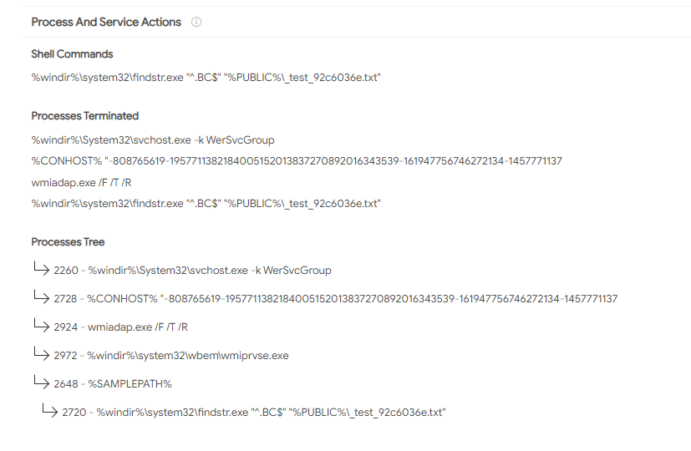Image resolution: width=691 pixels, height=451 pixels.
Task: Select tree item 2260 svchost.exe
Action: click(x=192, y=271)
